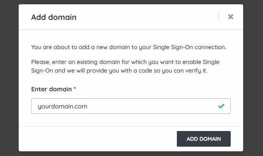Click the vertical divider beside the close icon
Image resolution: width=263 pixels, height=156 pixels.
point(219,17)
